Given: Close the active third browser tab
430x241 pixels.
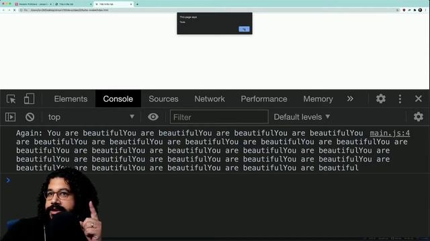Looking at the screenshot, I should pyautogui.click(x=131, y=4).
